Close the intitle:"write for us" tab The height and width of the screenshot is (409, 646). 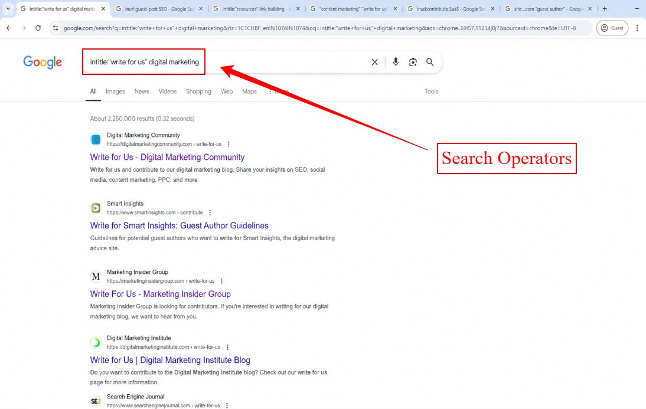click(x=103, y=9)
